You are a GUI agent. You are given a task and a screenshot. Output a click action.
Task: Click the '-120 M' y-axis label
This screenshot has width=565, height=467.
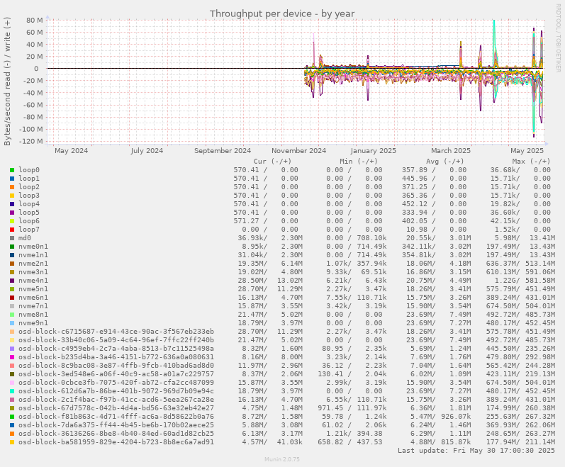click(x=32, y=141)
